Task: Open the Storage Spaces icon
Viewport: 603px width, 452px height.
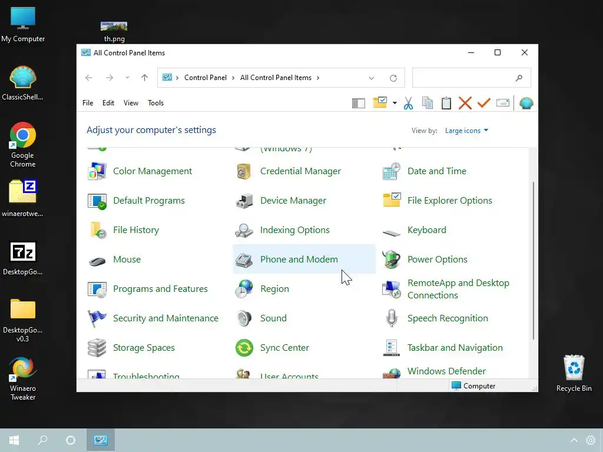Action: pyautogui.click(x=97, y=348)
